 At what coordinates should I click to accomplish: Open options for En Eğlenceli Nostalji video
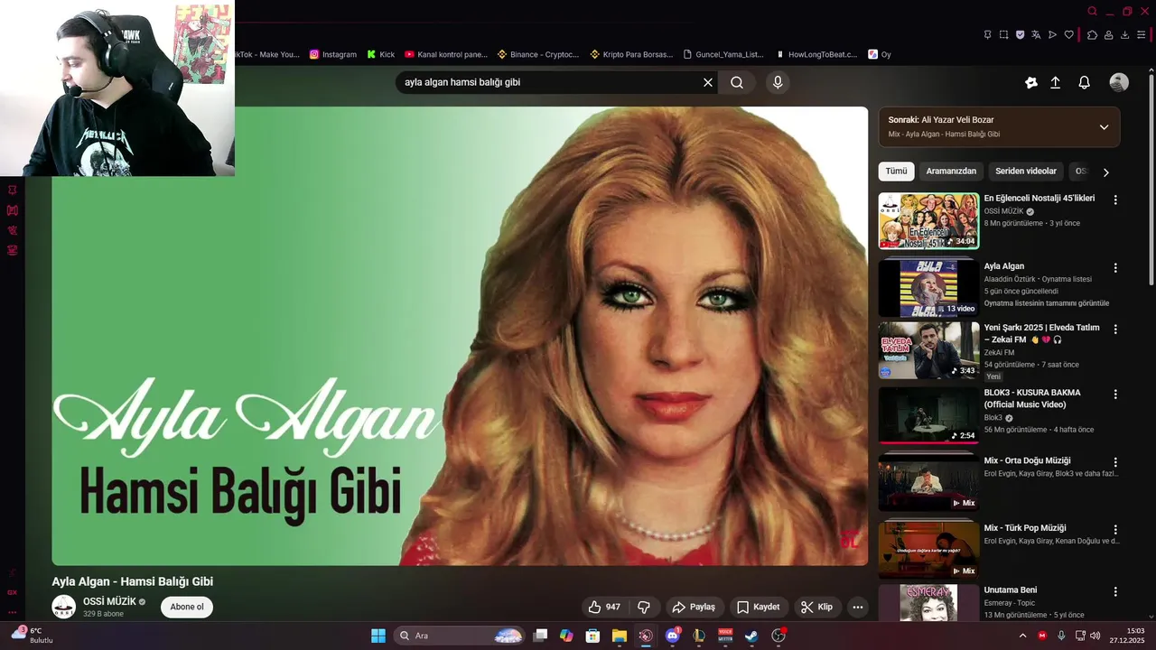coord(1115,200)
